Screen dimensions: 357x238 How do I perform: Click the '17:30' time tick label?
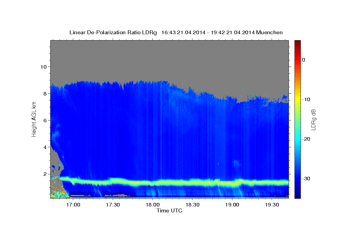click(x=112, y=205)
